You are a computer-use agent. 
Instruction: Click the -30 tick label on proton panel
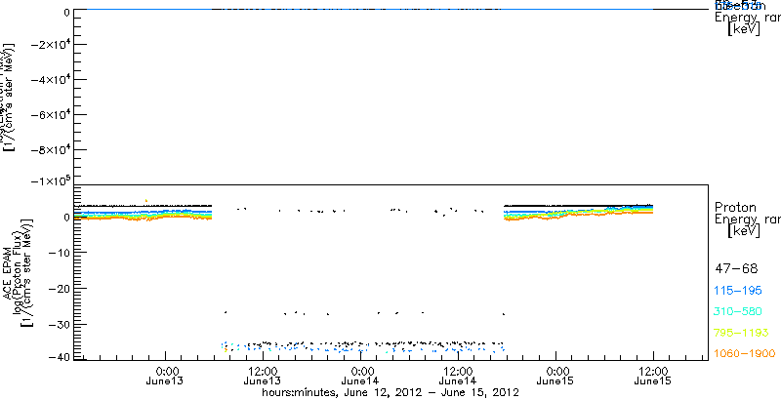pyautogui.click(x=59, y=324)
